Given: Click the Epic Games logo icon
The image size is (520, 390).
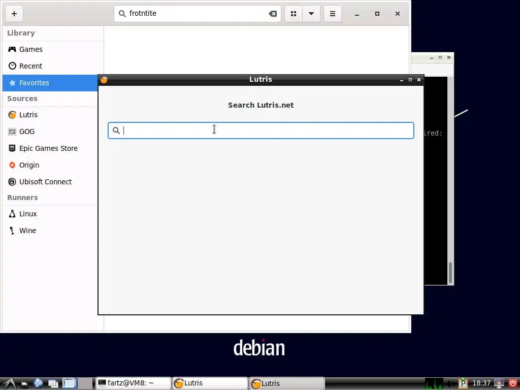Looking at the screenshot, I should (12, 148).
